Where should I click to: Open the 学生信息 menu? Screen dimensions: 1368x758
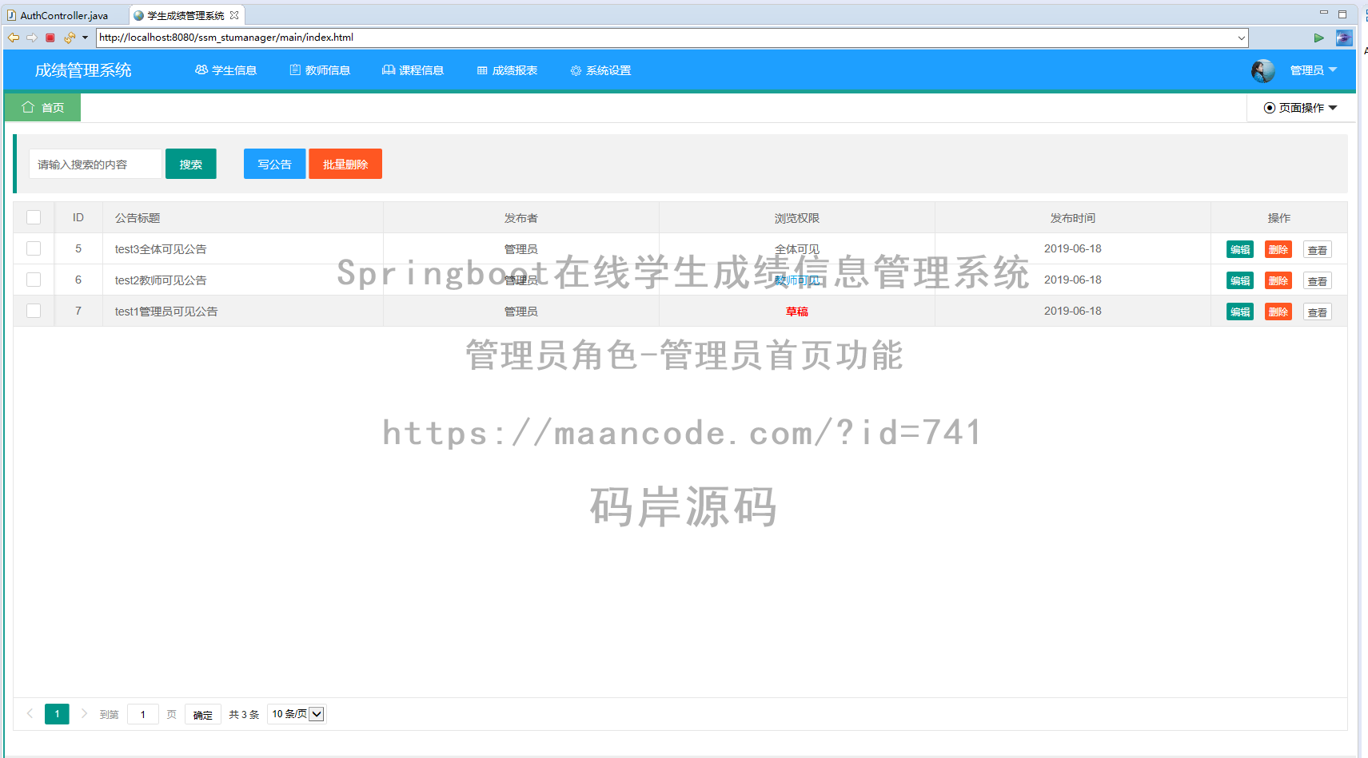pyautogui.click(x=226, y=70)
